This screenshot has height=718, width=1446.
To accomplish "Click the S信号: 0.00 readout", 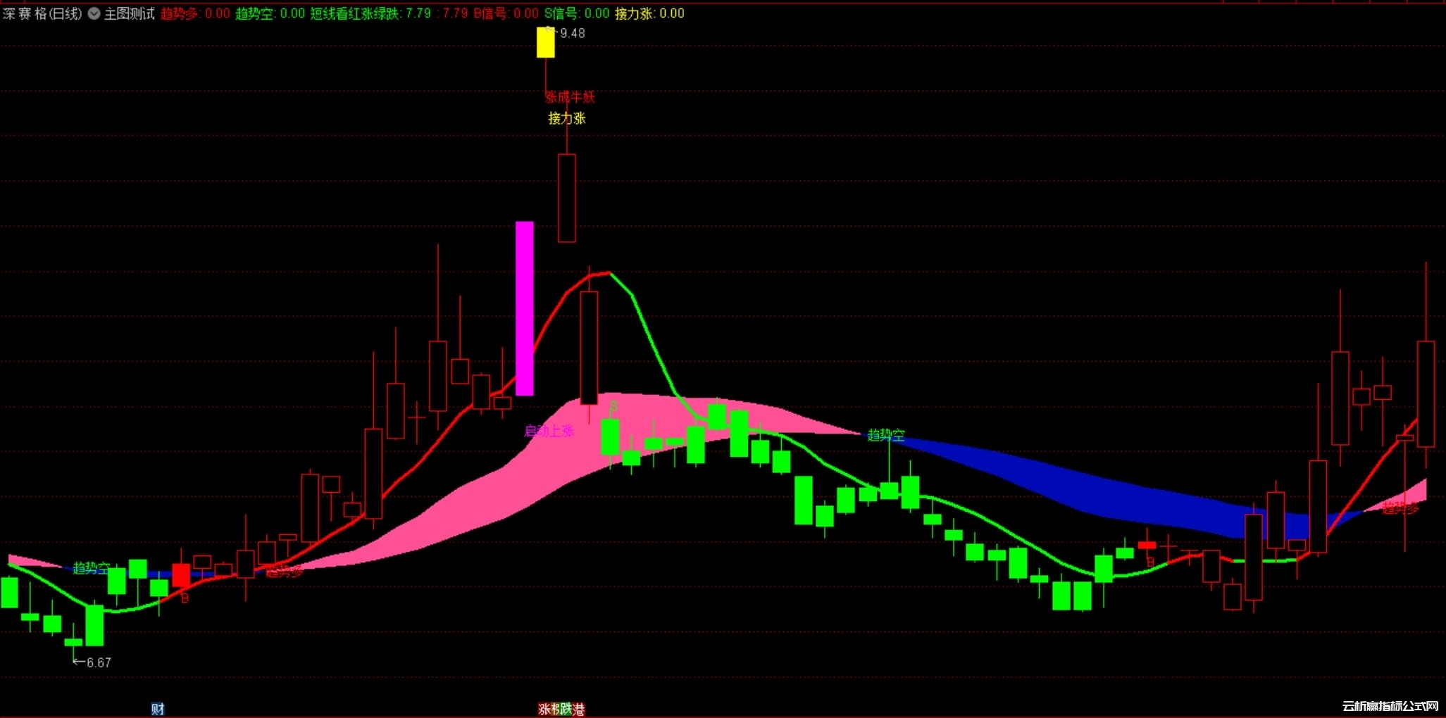I will [x=577, y=13].
